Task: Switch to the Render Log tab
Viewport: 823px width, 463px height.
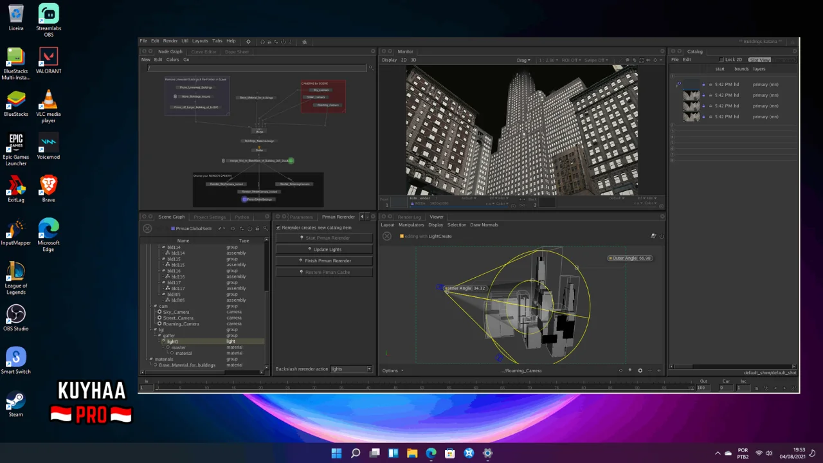Action: (x=409, y=217)
